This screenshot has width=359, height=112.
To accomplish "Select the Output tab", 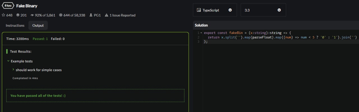I will tap(38, 25).
